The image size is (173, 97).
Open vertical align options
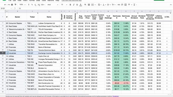(104, 5)
